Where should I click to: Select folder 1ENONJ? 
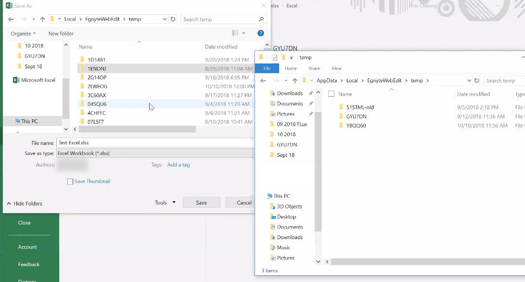point(97,69)
